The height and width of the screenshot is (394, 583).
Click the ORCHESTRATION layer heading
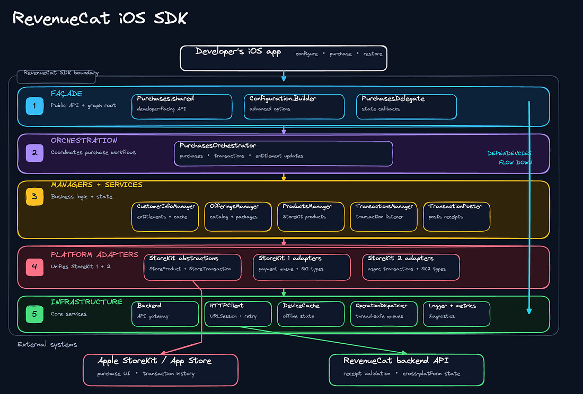coord(84,141)
